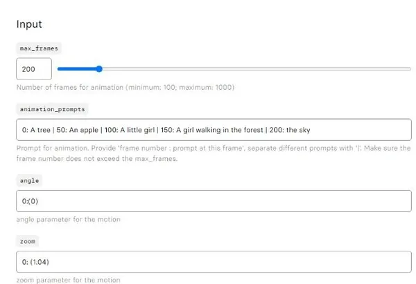Click the "Number of frames for animation" help text
The height and width of the screenshot is (284, 416).
pyautogui.click(x=125, y=87)
